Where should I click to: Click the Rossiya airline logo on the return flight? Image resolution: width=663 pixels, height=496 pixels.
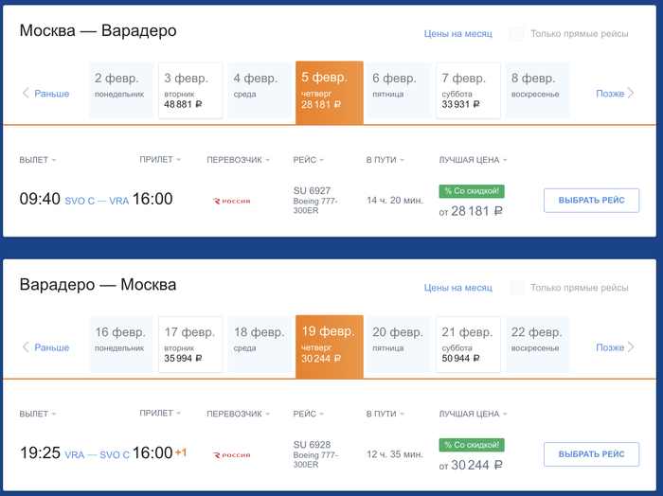[x=232, y=454]
